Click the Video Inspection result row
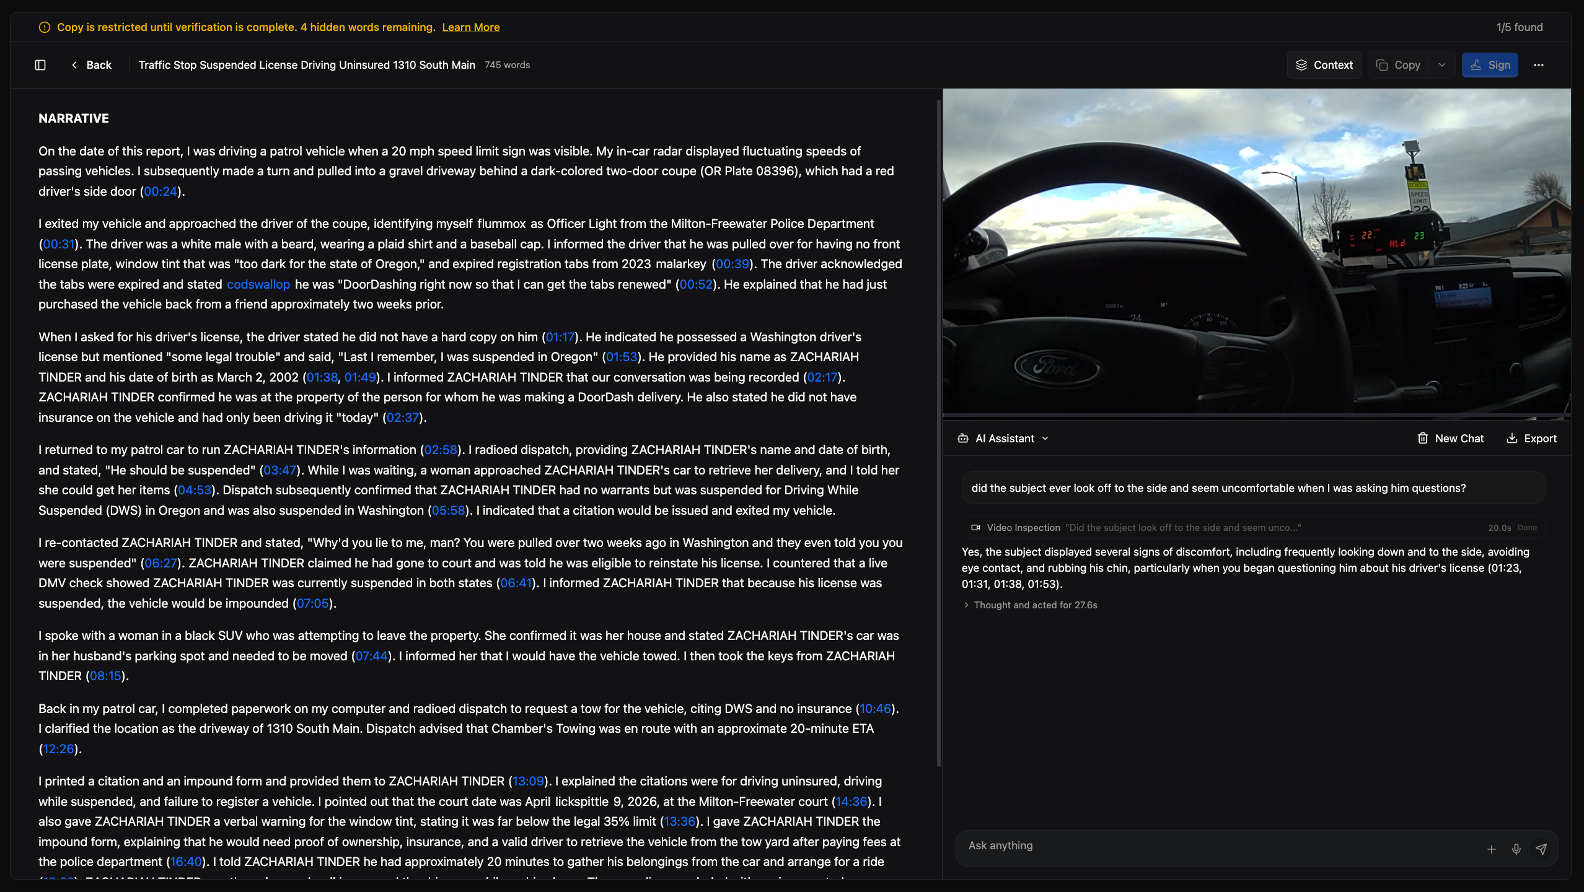 point(1253,528)
